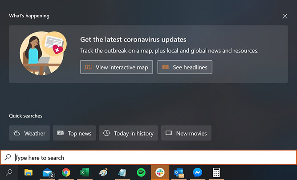The image size is (297, 180).
Task: Run the Top news quick search
Action: coord(74,133)
